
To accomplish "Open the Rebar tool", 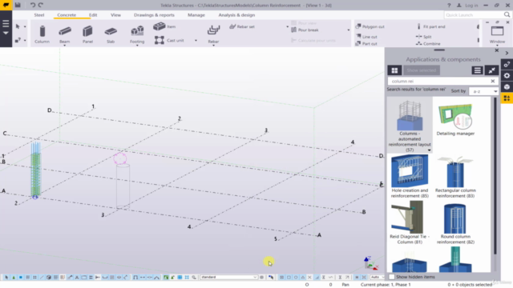I will (x=213, y=34).
